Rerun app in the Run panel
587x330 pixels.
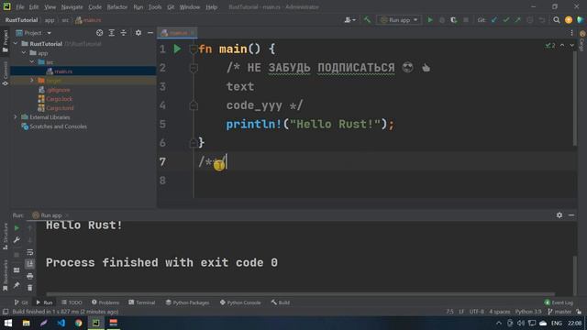pos(17,228)
